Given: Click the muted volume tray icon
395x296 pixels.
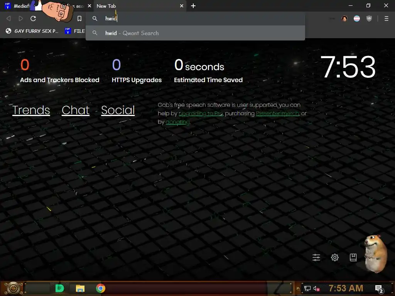Looking at the screenshot, I should (x=316, y=288).
